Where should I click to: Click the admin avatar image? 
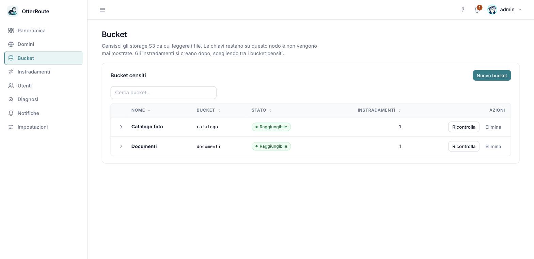tap(492, 10)
